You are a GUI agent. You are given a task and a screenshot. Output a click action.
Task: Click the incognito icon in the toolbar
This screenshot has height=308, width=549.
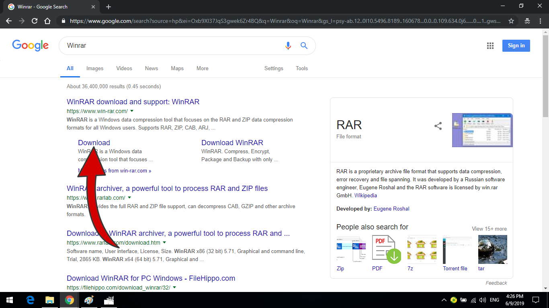(527, 21)
